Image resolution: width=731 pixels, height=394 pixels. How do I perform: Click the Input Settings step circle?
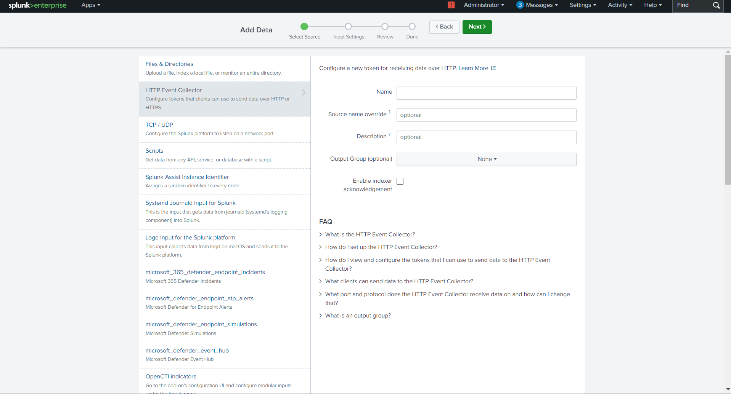pos(348,27)
